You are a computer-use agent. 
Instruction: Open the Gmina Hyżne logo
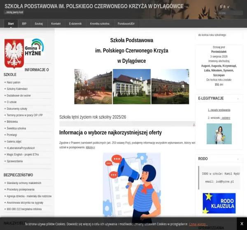(34, 47)
